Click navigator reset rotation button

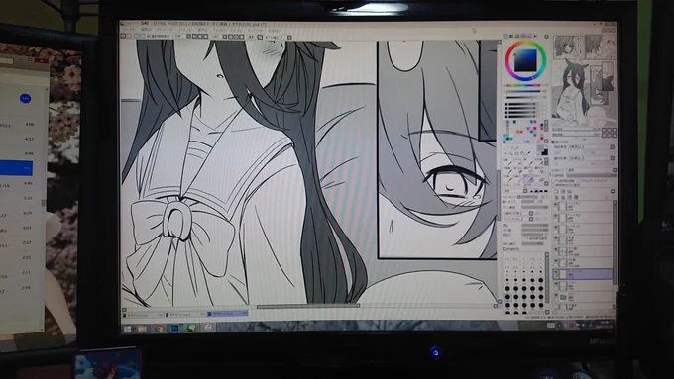click(615, 135)
